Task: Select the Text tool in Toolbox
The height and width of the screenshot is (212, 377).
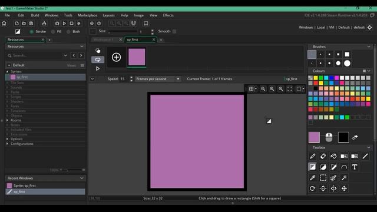Action: (355, 167)
